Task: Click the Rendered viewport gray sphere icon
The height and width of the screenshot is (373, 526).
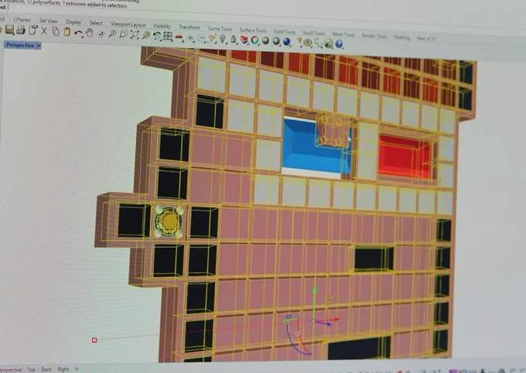Action: pyautogui.click(x=276, y=41)
